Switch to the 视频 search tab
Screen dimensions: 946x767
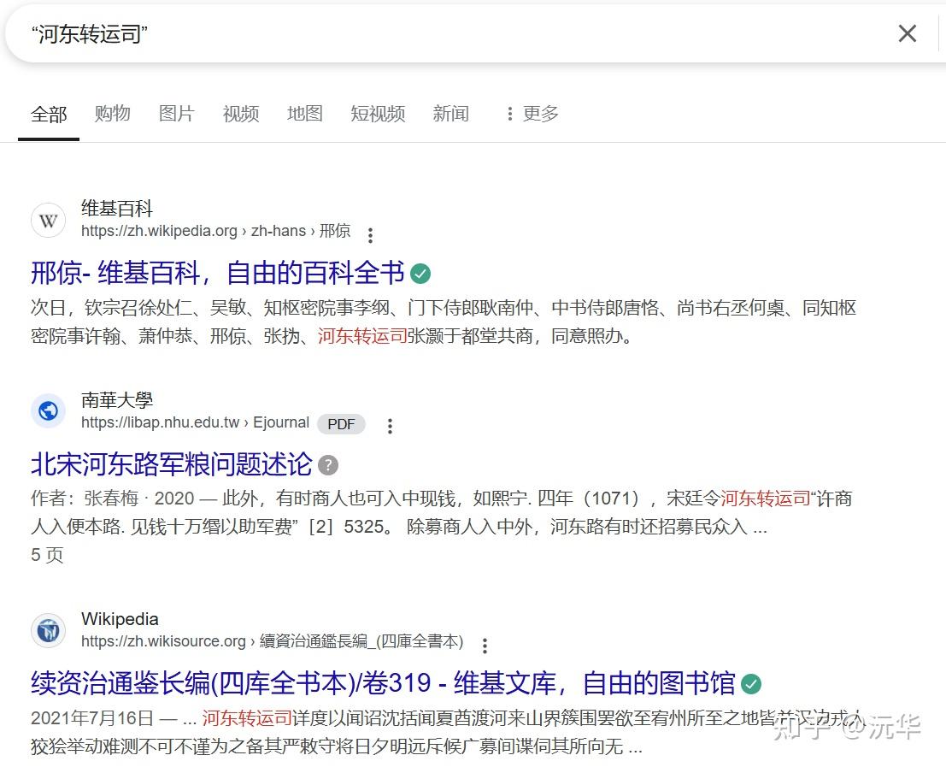coord(240,113)
